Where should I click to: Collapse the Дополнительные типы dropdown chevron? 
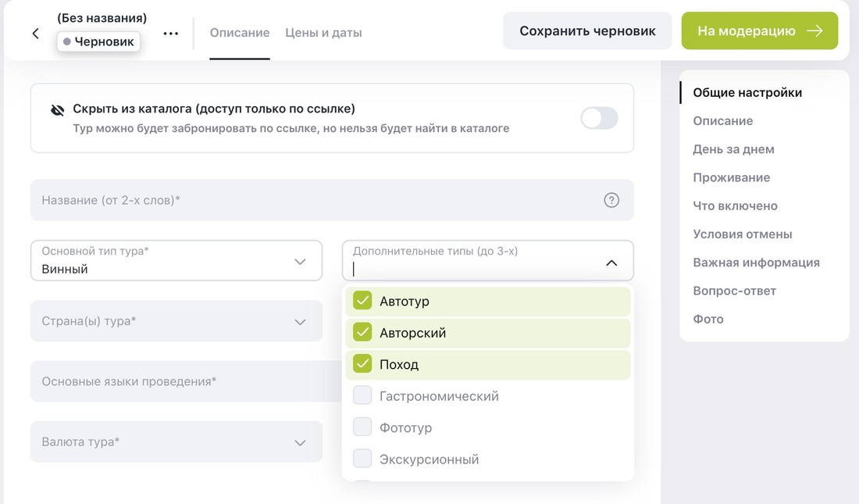[611, 263]
